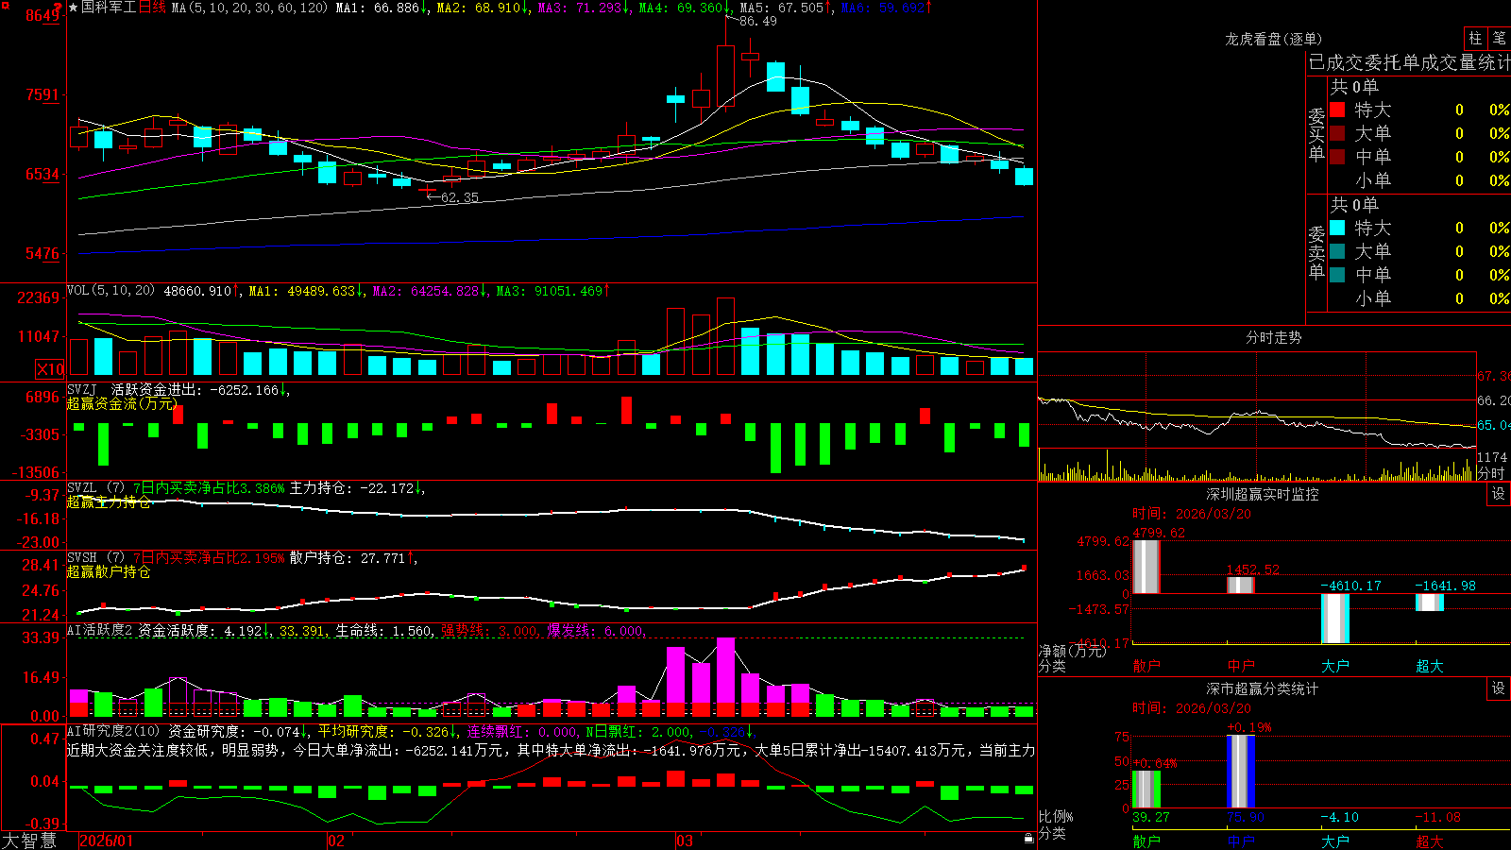Screen dimensions: 1511x850
Task: Click the 超赢散户持仓 legend label
Action: click(109, 571)
